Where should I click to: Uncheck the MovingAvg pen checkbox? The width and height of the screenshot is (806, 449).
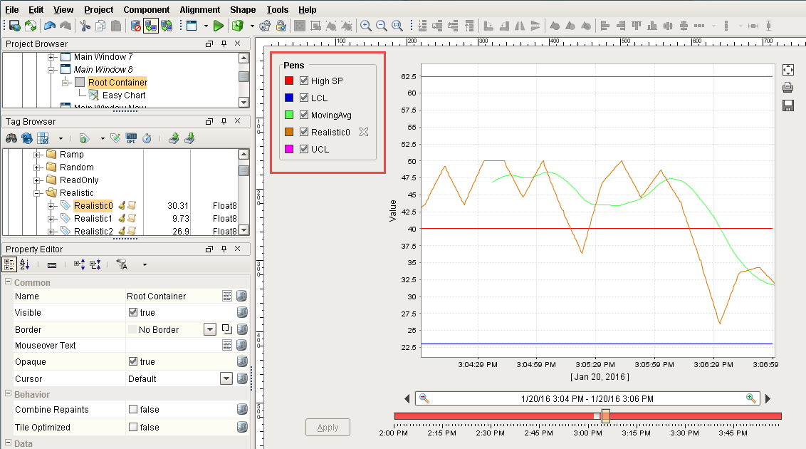[x=304, y=115]
